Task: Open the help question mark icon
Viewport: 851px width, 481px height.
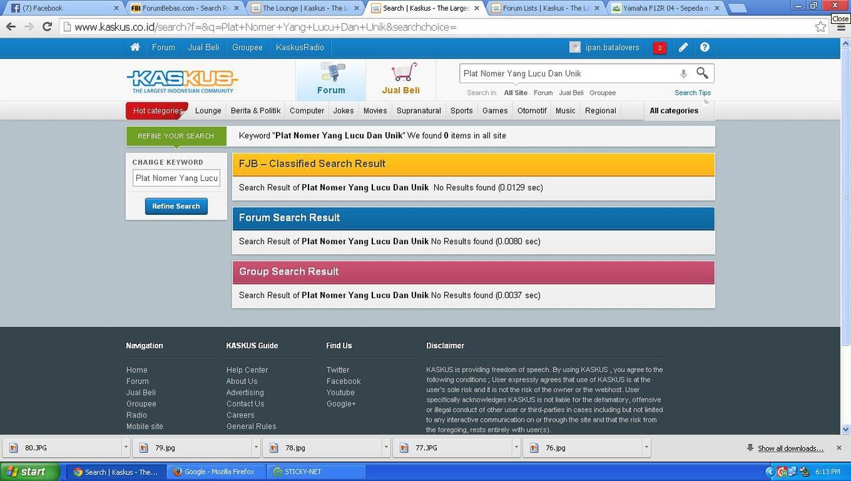Action: pyautogui.click(x=705, y=47)
